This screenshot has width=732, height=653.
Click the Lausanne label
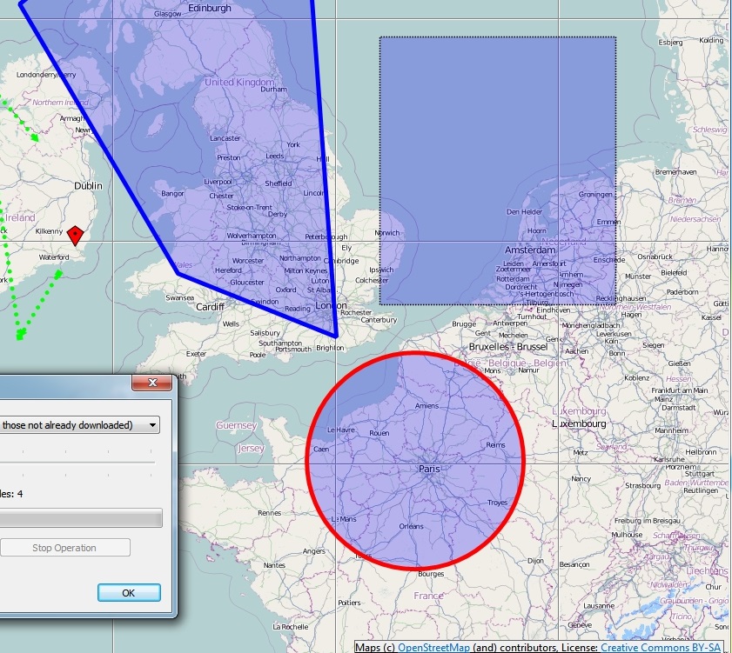coord(599,605)
